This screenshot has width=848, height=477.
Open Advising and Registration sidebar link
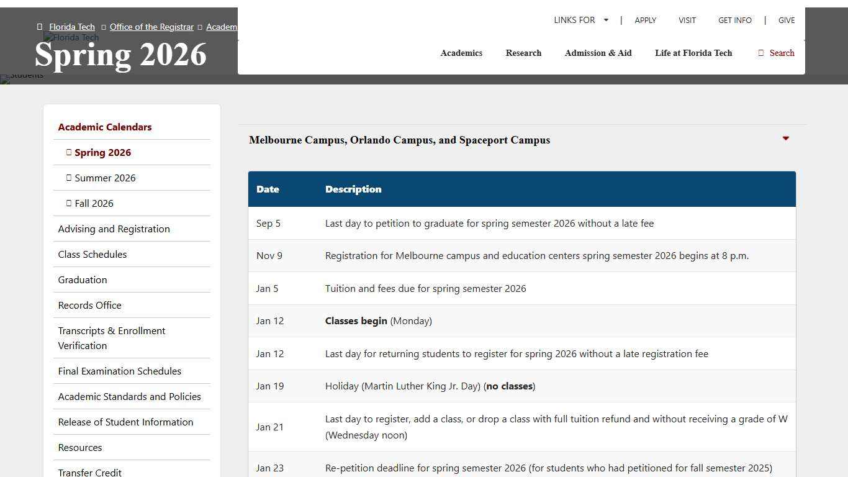pyautogui.click(x=114, y=229)
